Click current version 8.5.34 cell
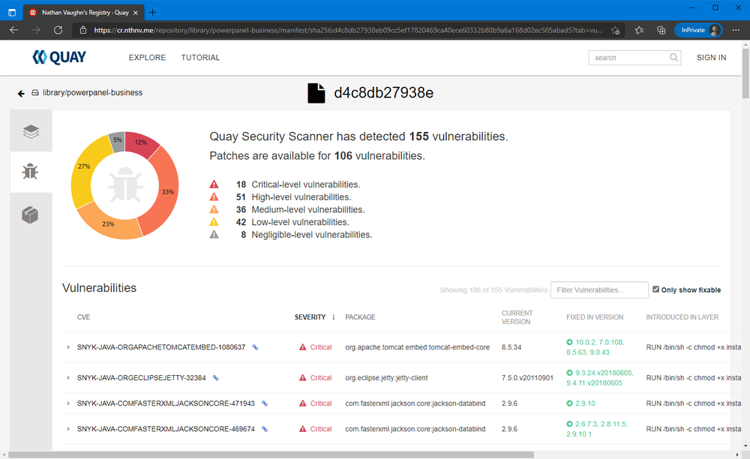This screenshot has height=459, width=750. point(511,347)
